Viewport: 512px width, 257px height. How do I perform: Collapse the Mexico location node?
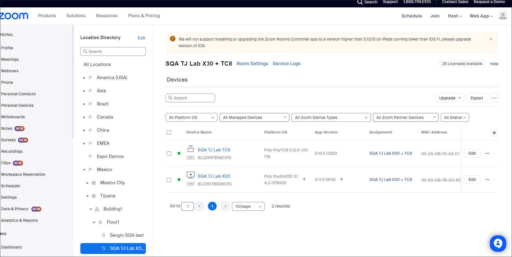(84, 169)
